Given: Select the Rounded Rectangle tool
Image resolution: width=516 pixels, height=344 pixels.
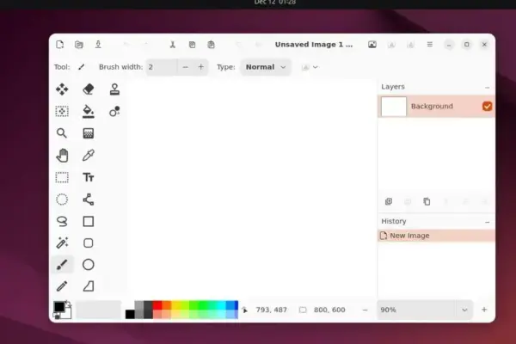Looking at the screenshot, I should tap(89, 243).
